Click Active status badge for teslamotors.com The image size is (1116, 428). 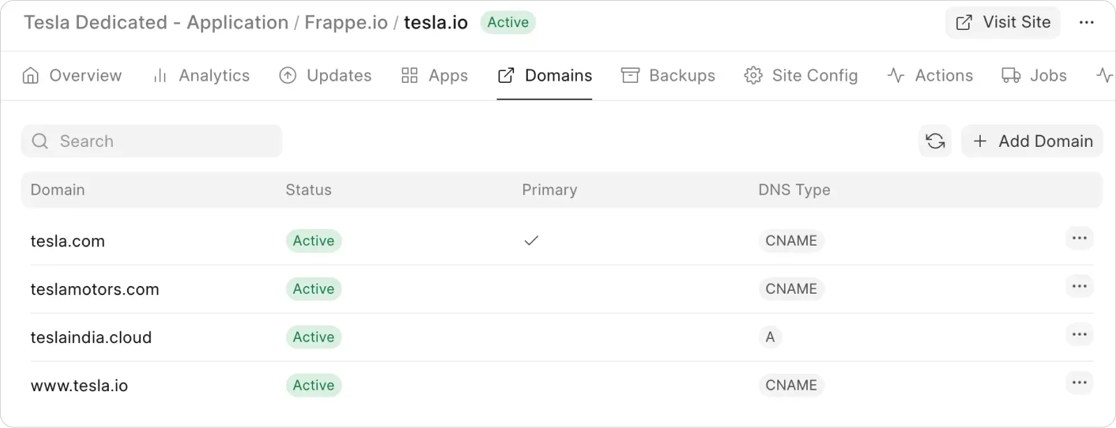coord(314,289)
